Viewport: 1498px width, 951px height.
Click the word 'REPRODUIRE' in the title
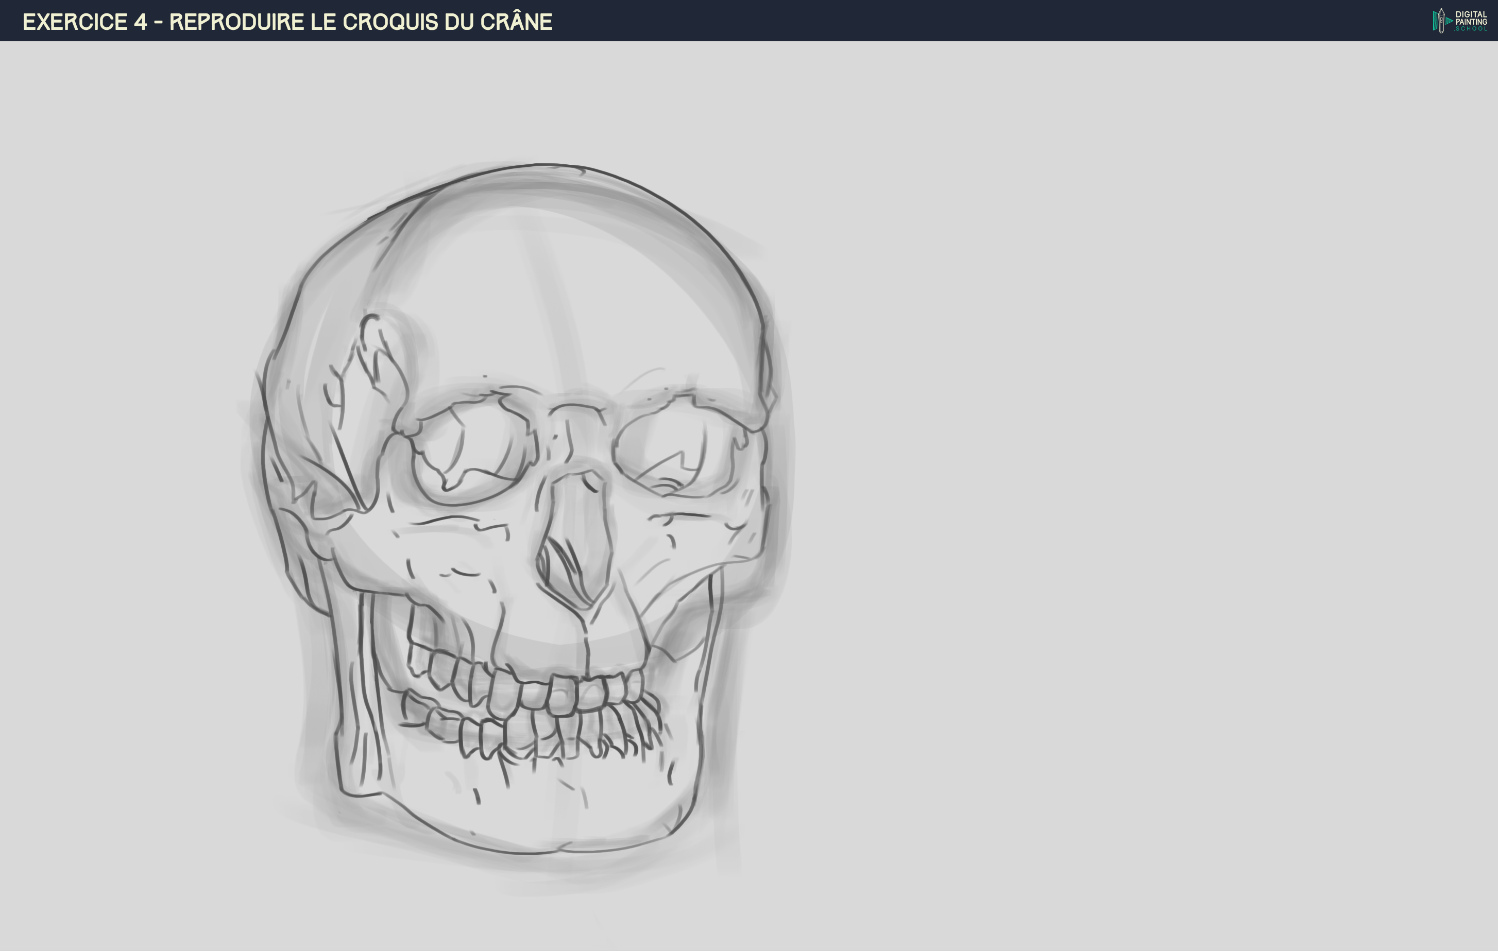point(236,22)
